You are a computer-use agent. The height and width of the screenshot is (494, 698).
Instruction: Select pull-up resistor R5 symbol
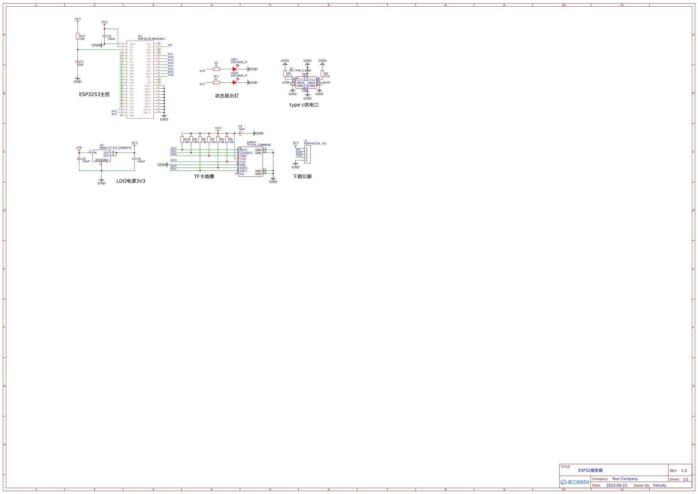pyautogui.click(x=227, y=139)
